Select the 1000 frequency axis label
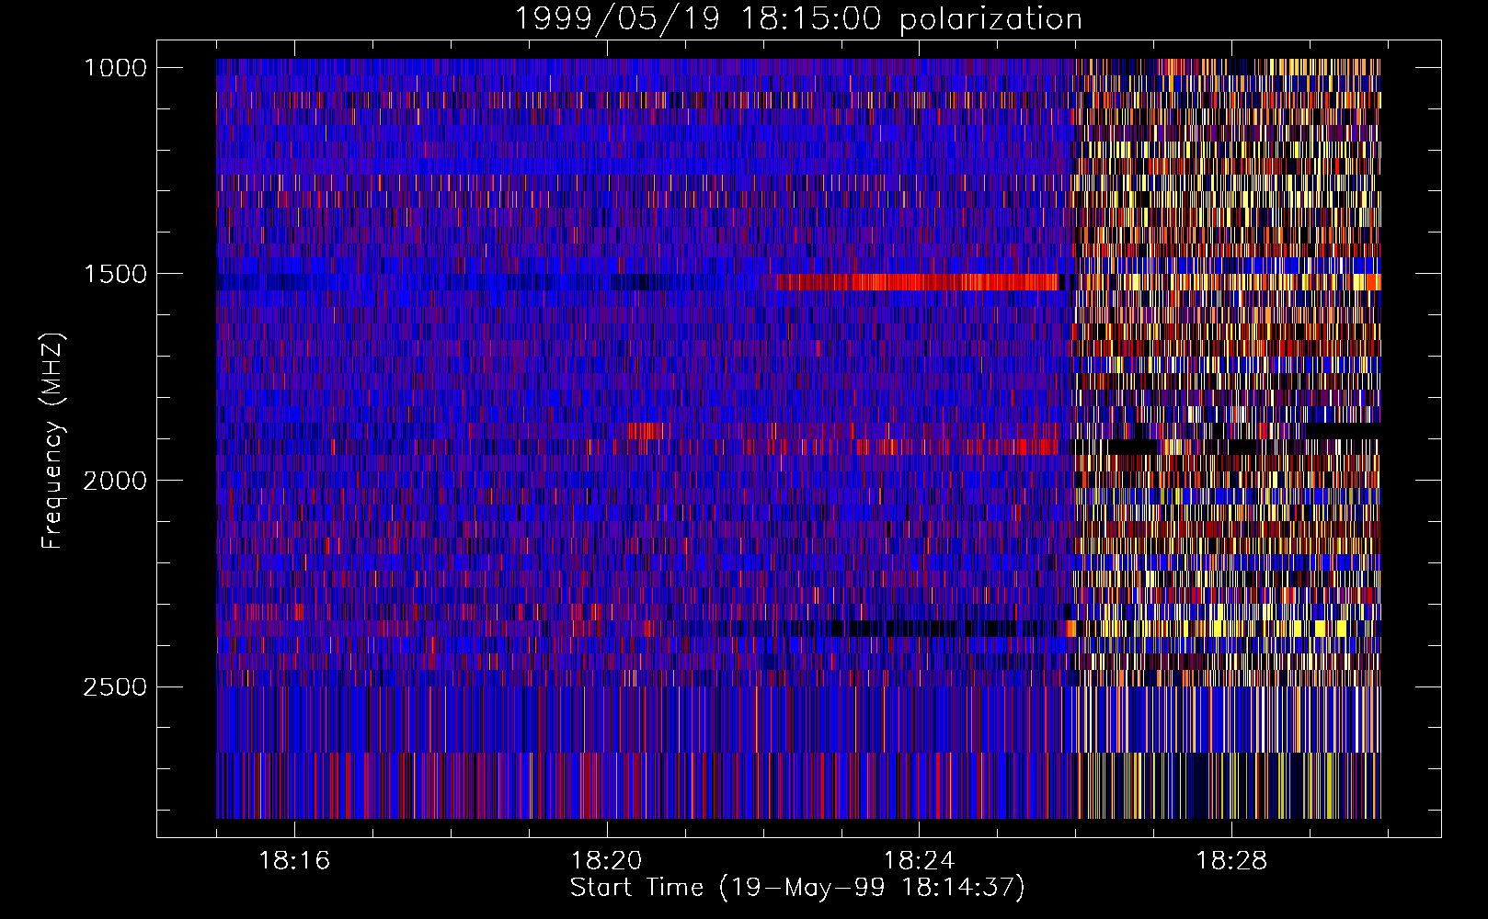The height and width of the screenshot is (919, 1488). tap(115, 68)
